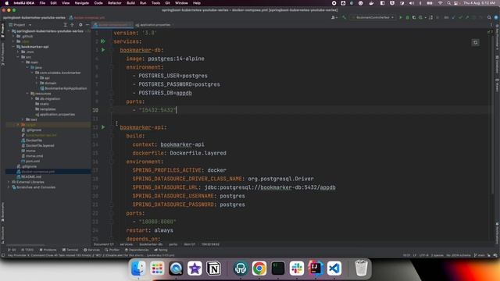Image resolution: width=500 pixels, height=281 pixels.
Task: Open Search Everywhere magnifier in the toolbar
Action: 489,17
